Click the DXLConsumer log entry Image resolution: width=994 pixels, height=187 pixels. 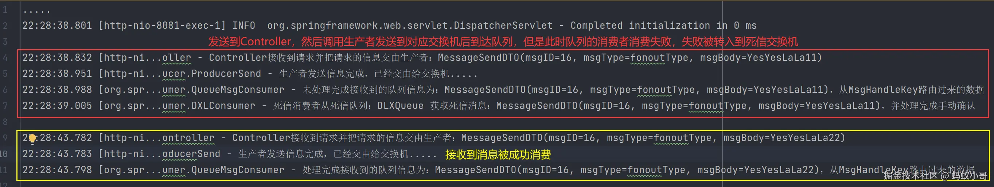coord(499,106)
